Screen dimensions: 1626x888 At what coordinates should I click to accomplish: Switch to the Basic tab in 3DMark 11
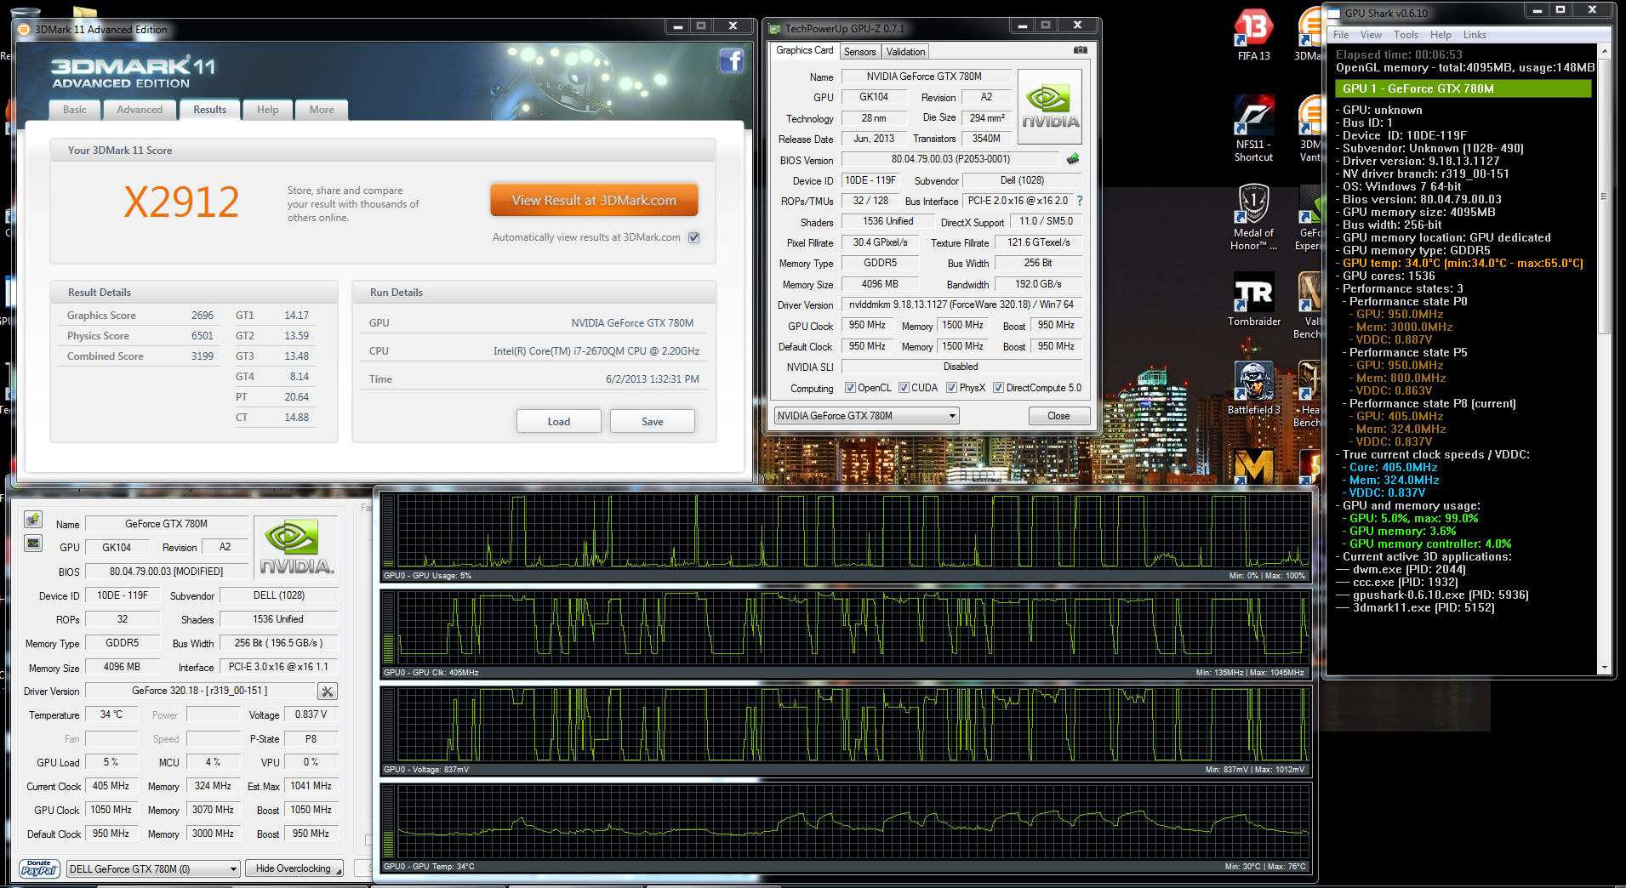point(75,110)
